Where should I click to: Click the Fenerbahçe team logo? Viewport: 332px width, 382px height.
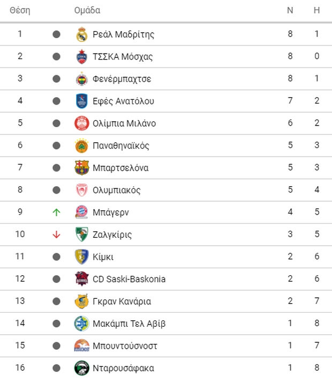pyautogui.click(x=81, y=79)
